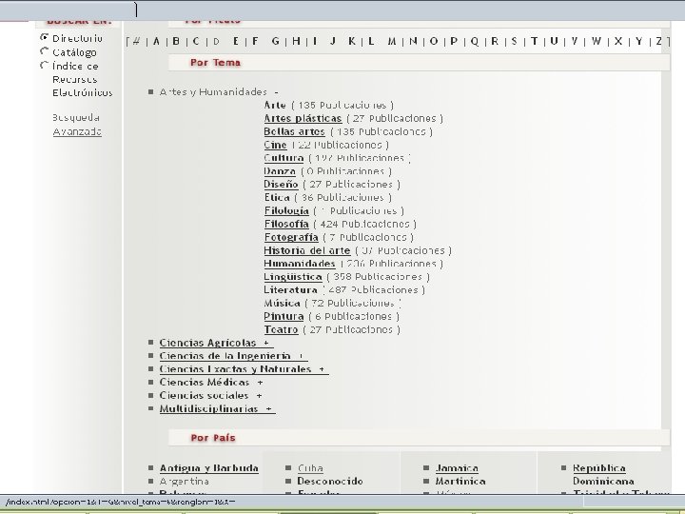Screen dimensions: 685x514
Task: Click the # symbol in title index
Action: [136, 42]
